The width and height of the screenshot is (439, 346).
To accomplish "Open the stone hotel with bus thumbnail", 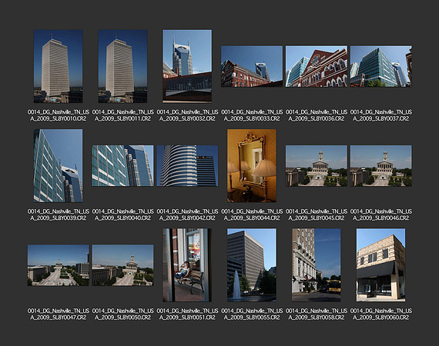I will (317, 265).
